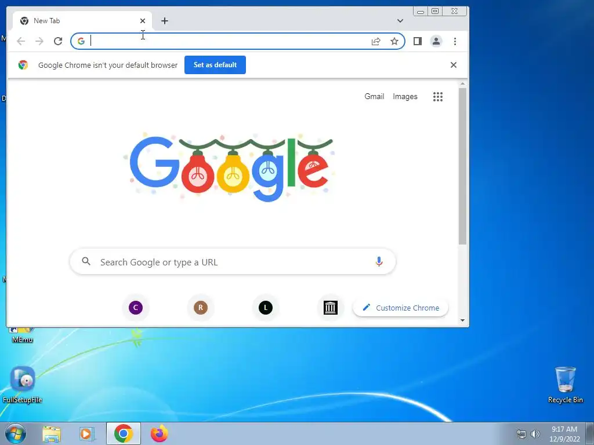The height and width of the screenshot is (445, 594).
Task: Launch Firefox from the taskbar
Action: (x=159, y=433)
